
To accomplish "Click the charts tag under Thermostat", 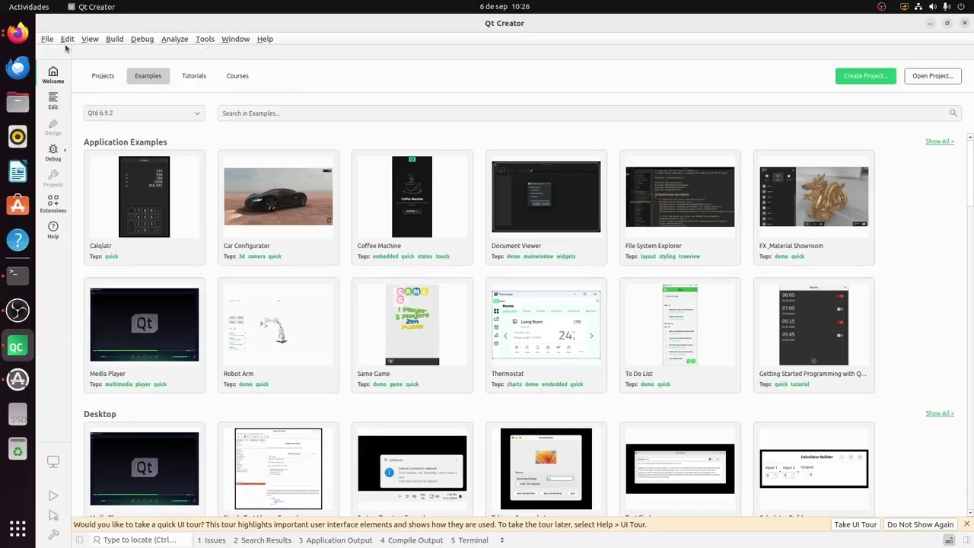I will (x=514, y=384).
